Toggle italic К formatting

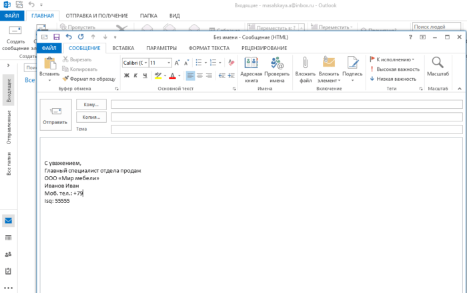(x=135, y=75)
